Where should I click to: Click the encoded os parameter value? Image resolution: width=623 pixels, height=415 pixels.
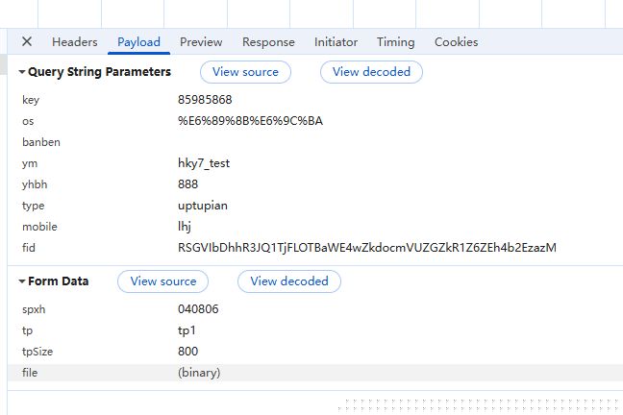pyautogui.click(x=250, y=121)
